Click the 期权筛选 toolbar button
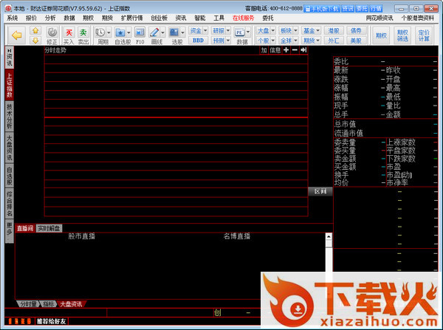443x330 pixels. click(x=402, y=35)
